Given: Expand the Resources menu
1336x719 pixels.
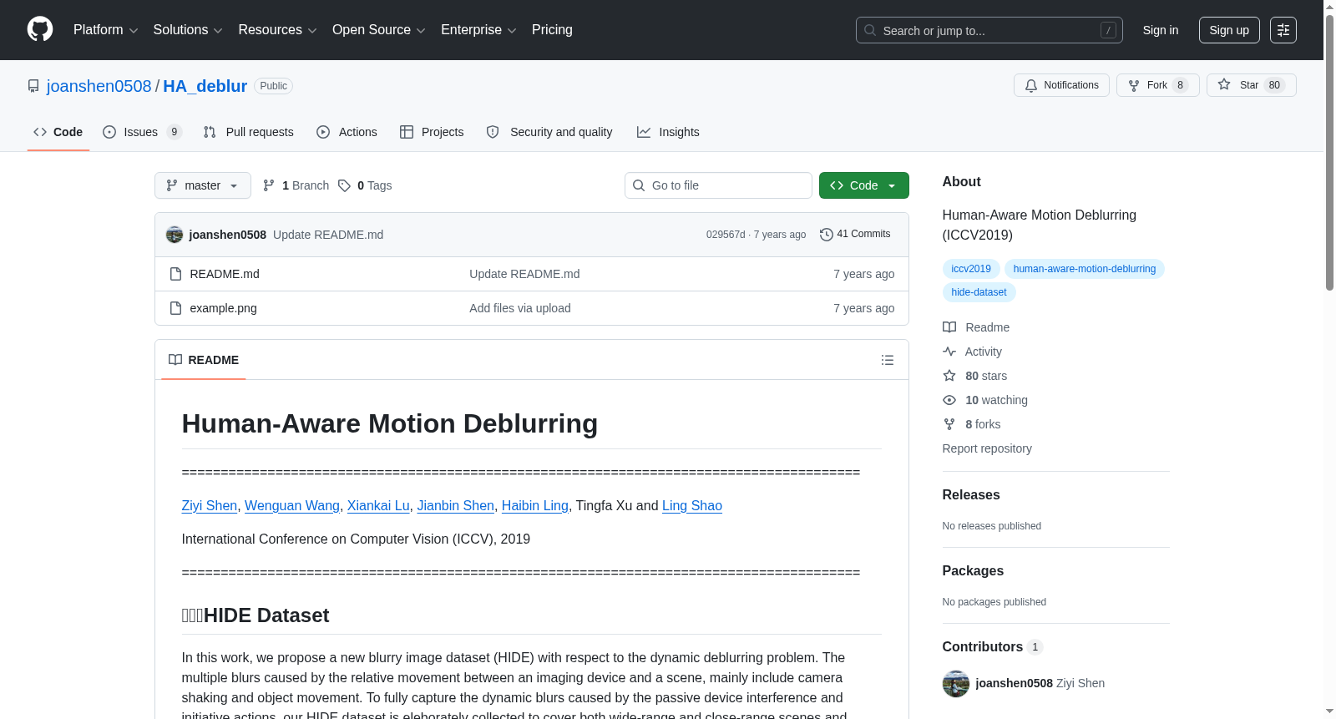Looking at the screenshot, I should (x=277, y=30).
